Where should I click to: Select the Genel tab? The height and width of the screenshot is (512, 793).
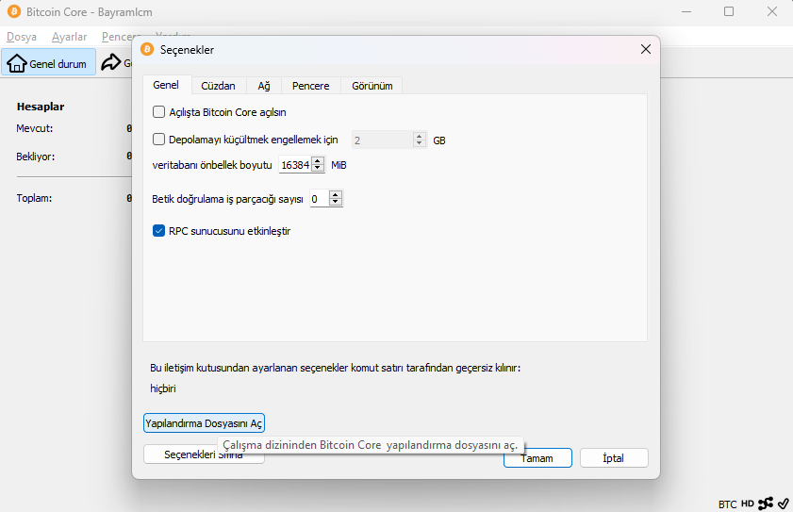tap(166, 85)
